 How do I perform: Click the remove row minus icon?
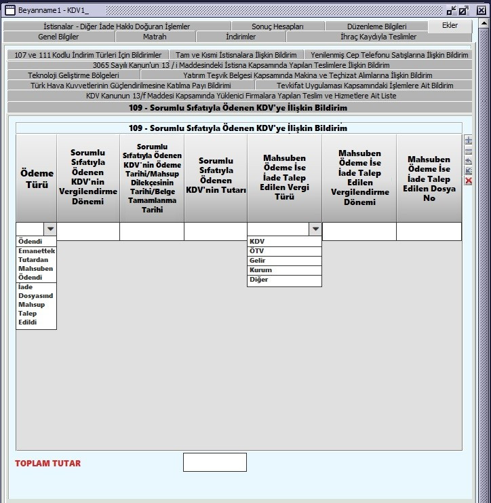[x=468, y=151]
